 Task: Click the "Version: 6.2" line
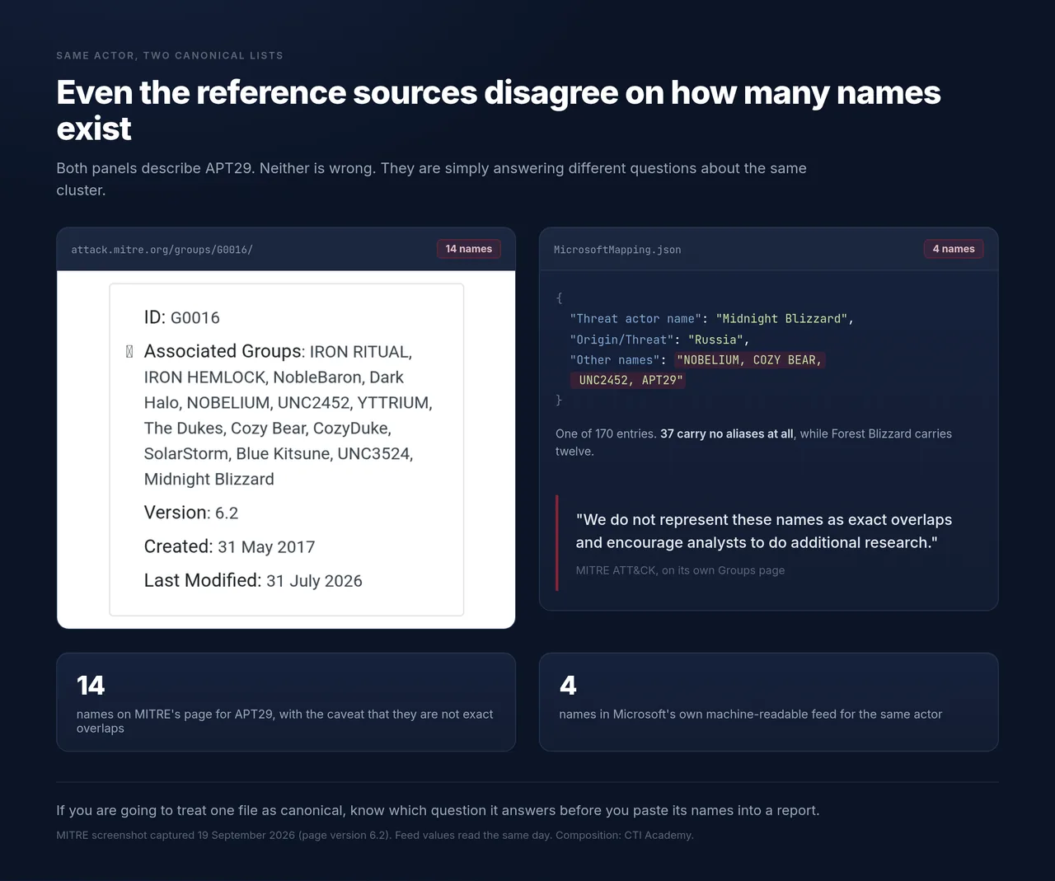tap(191, 513)
